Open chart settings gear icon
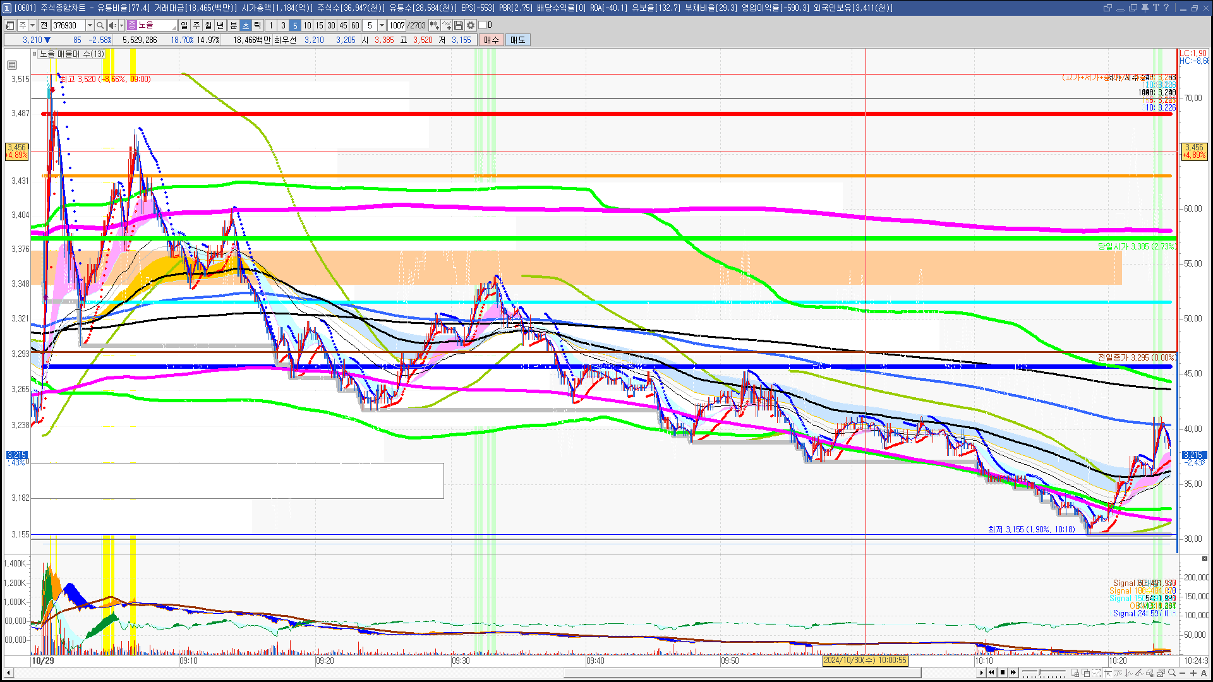The height and width of the screenshot is (682, 1213). pyautogui.click(x=471, y=25)
